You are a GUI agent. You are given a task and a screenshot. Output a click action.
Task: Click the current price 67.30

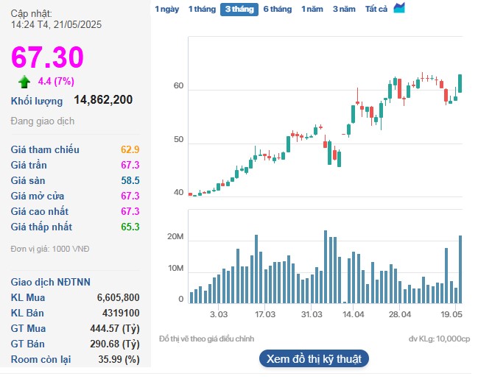pos(47,57)
